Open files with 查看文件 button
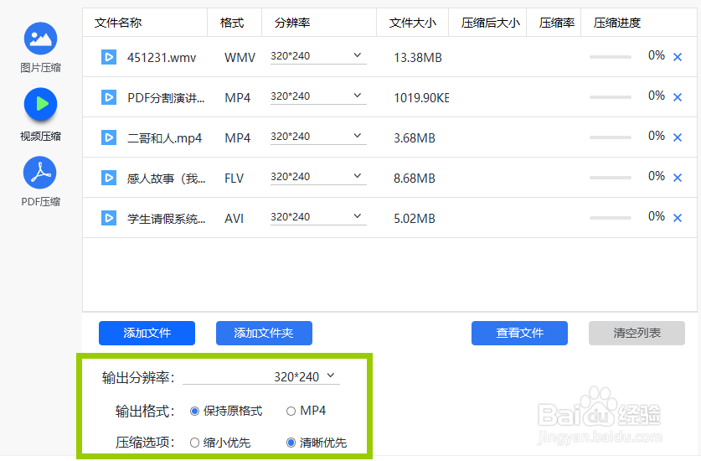The image size is (701, 461). 519,333
